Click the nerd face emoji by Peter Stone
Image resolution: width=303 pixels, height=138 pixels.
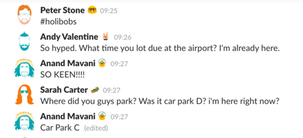tap(92, 10)
